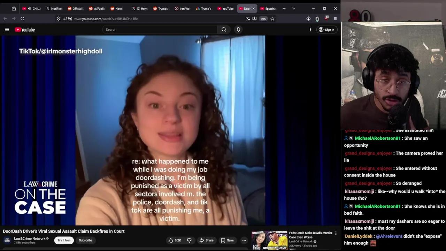
Task: Click the video player to pause
Action: pos(170,130)
